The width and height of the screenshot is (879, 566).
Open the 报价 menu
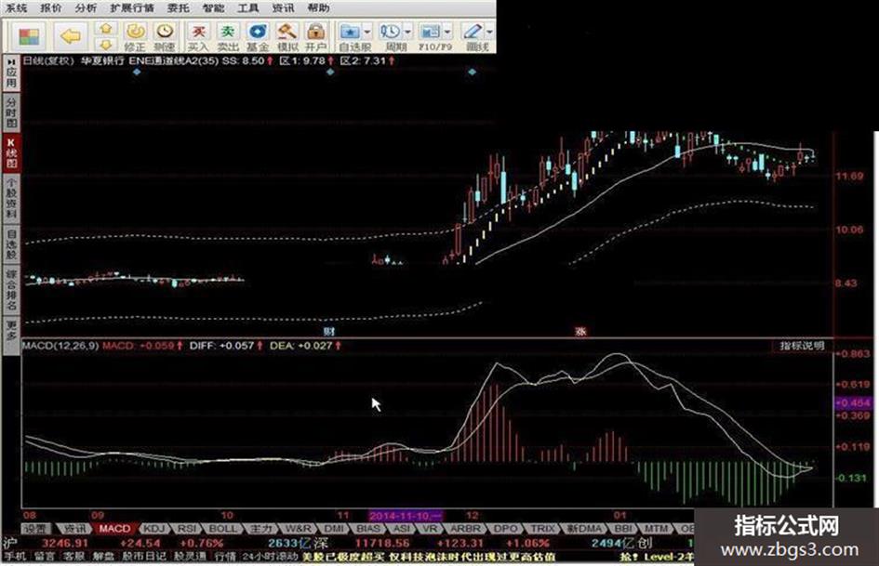(x=51, y=7)
